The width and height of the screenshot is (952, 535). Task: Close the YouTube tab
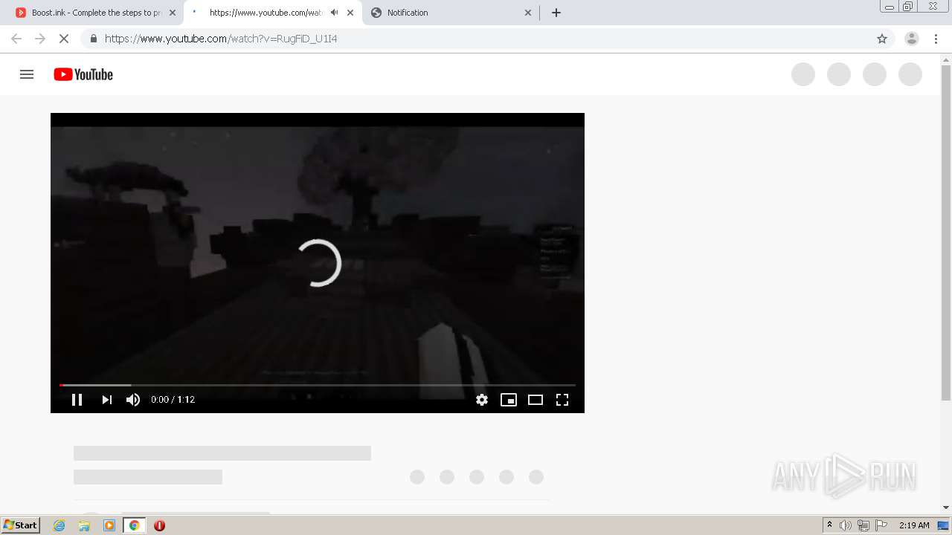pos(350,13)
